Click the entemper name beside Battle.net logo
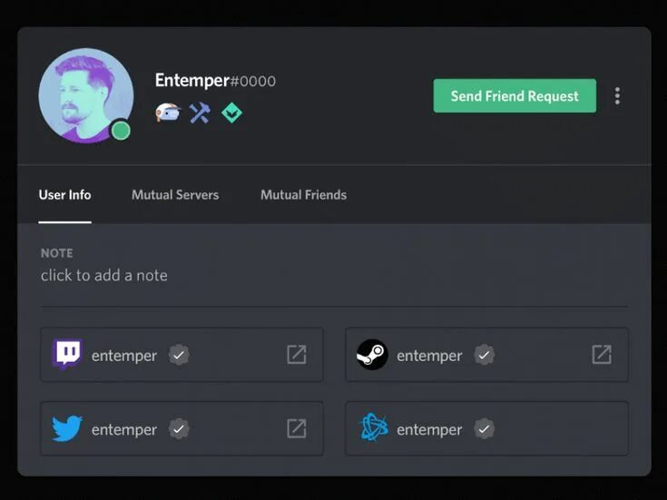The height and width of the screenshot is (500, 667). coord(429,429)
